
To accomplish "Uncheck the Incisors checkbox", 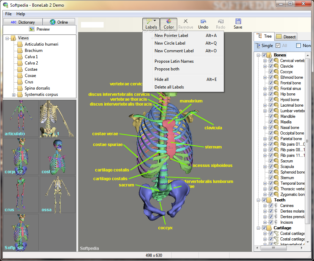I will click(271, 222).
